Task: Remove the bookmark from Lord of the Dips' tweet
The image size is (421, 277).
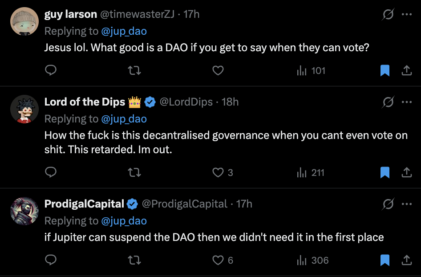Action: (385, 172)
